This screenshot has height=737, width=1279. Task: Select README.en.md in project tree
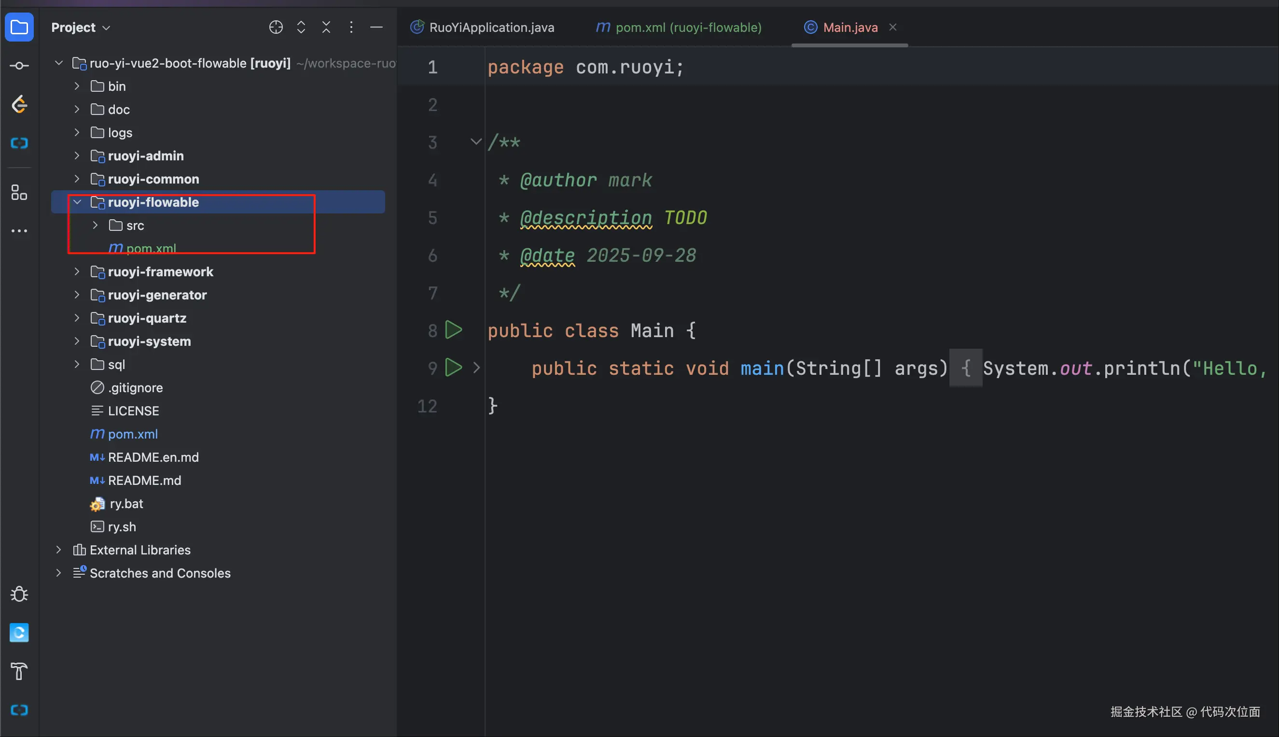[153, 457]
